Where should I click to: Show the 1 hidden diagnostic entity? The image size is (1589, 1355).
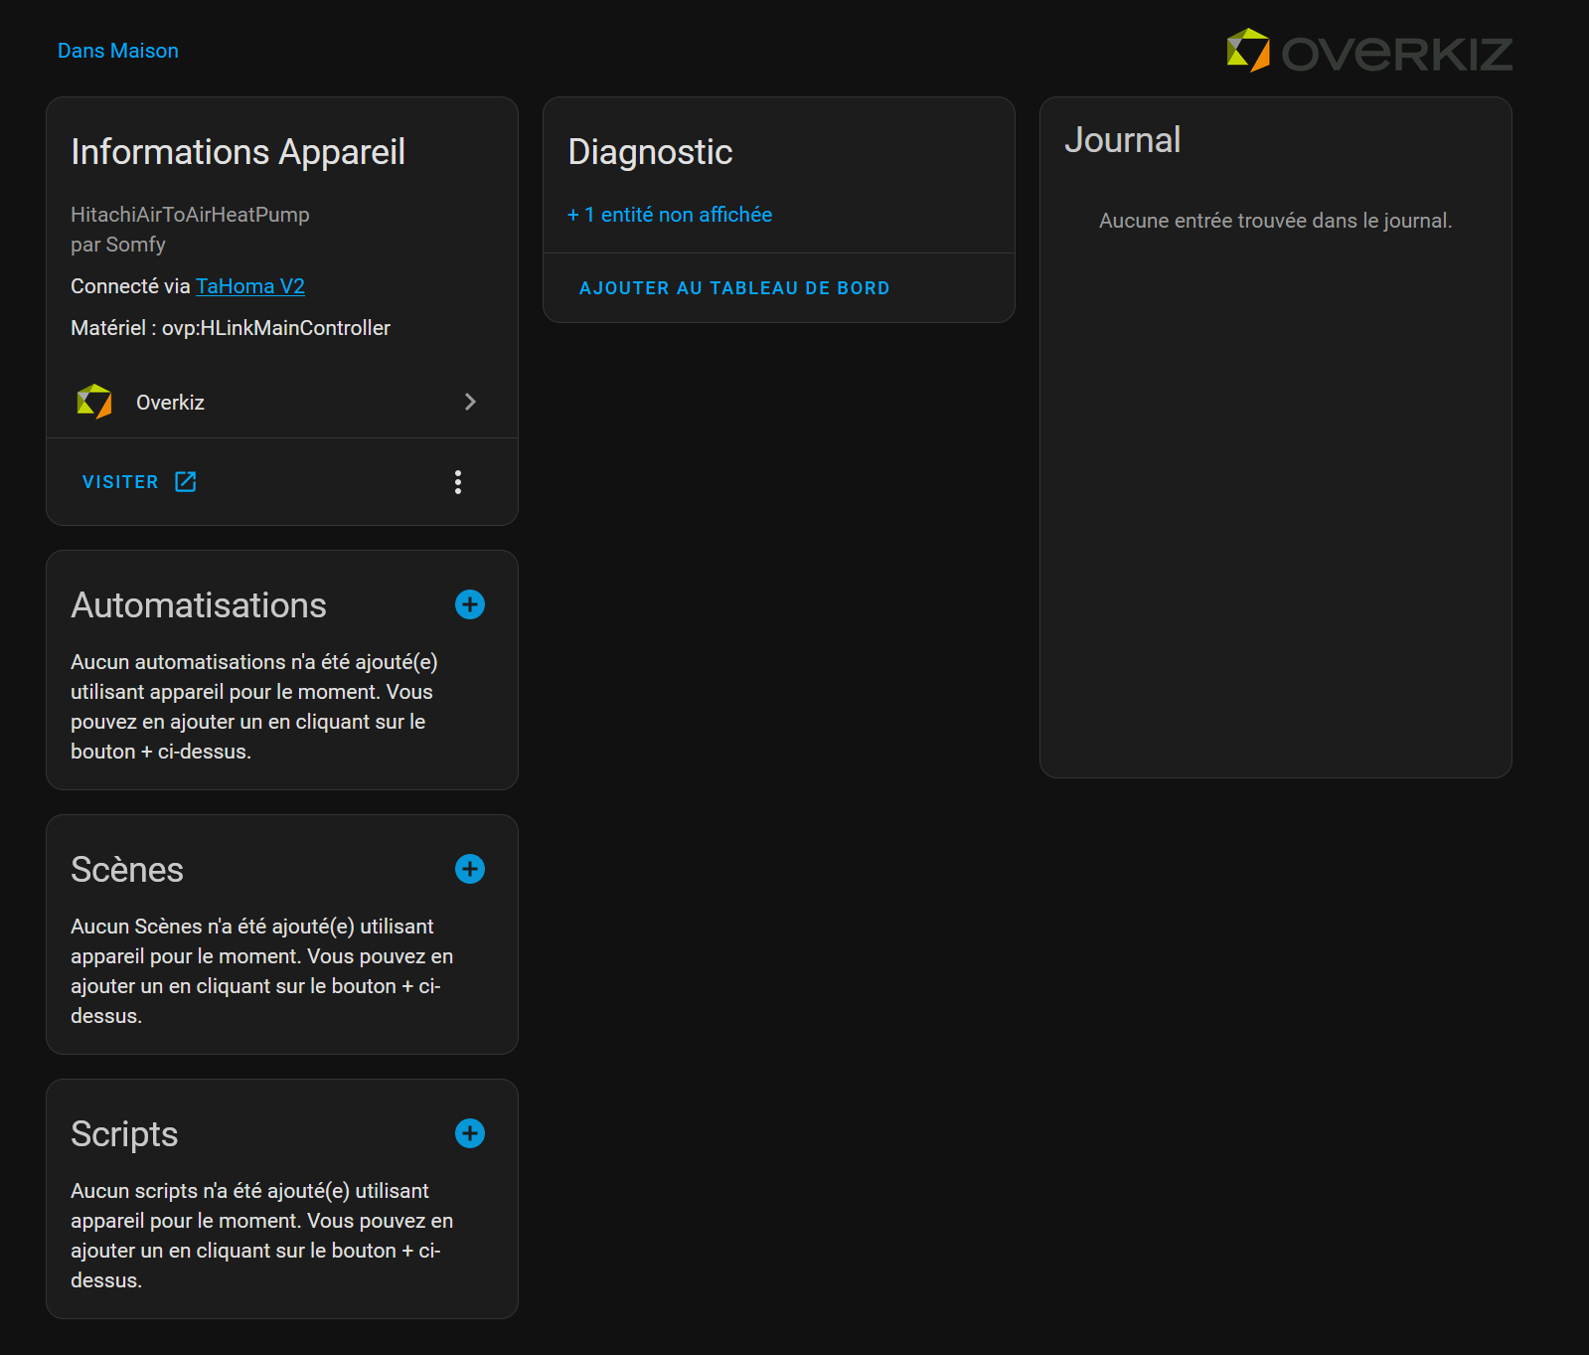pos(670,215)
